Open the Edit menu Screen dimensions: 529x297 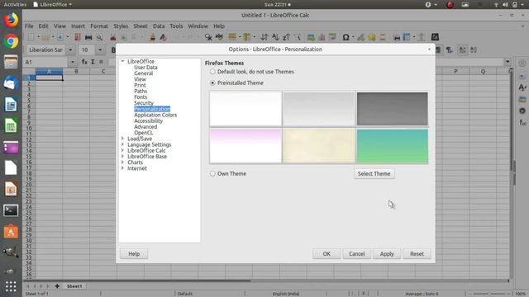tap(43, 26)
